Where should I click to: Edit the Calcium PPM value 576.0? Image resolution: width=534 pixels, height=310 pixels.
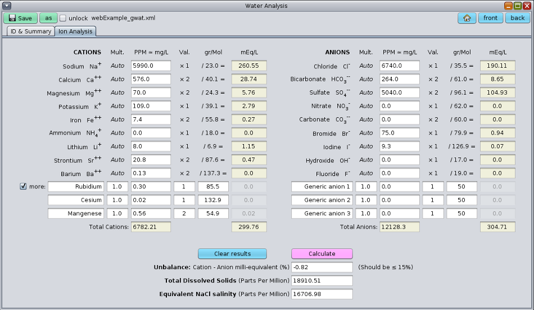coord(151,79)
